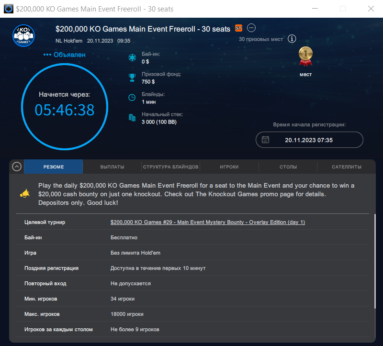Viewport: 383px width, 346px height.
Task: Open the three-dots more options button
Action: [251, 28]
